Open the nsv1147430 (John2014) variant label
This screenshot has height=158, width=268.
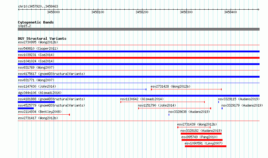37,86
